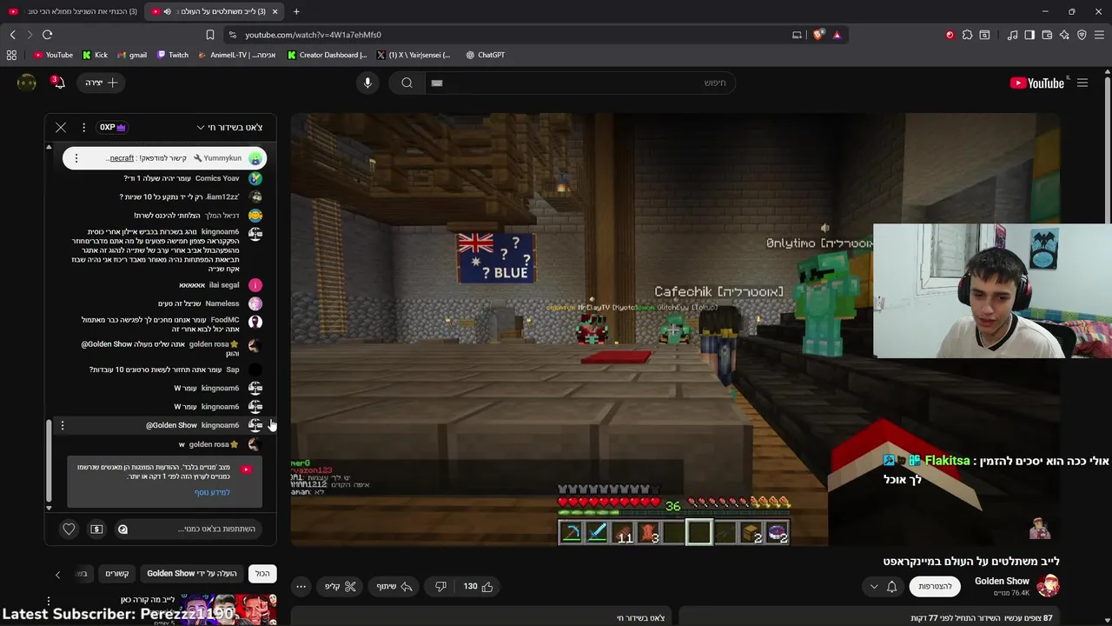Open Brave Shields lion icon

[x=818, y=35]
